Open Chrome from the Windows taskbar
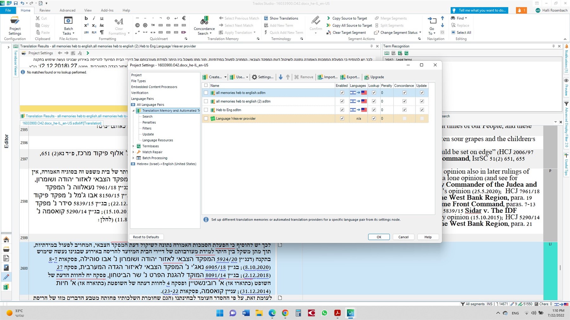The width and height of the screenshot is (570, 320). pos(285,313)
